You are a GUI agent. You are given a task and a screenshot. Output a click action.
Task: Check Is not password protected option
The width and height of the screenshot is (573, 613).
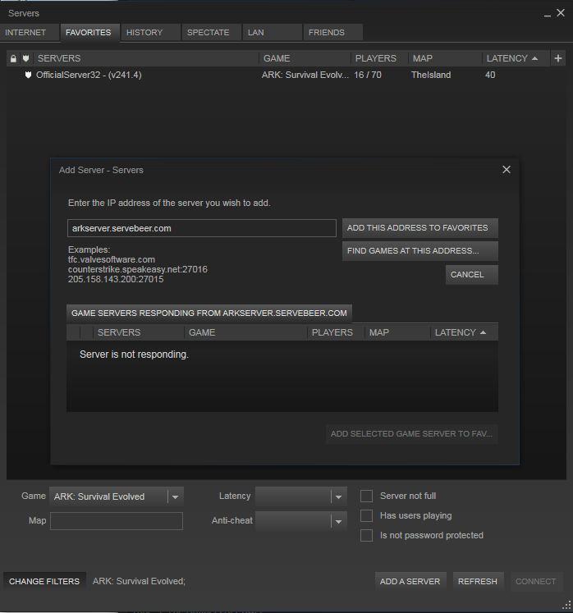[x=367, y=536]
